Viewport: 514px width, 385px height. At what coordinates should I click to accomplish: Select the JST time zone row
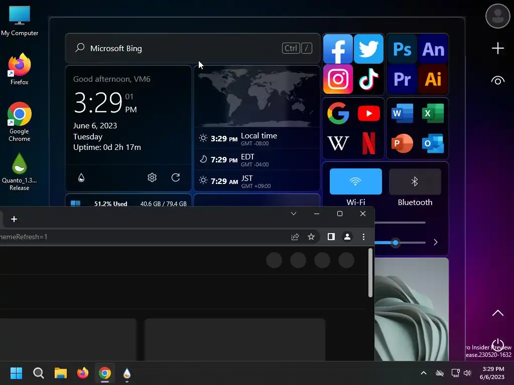coord(257,181)
